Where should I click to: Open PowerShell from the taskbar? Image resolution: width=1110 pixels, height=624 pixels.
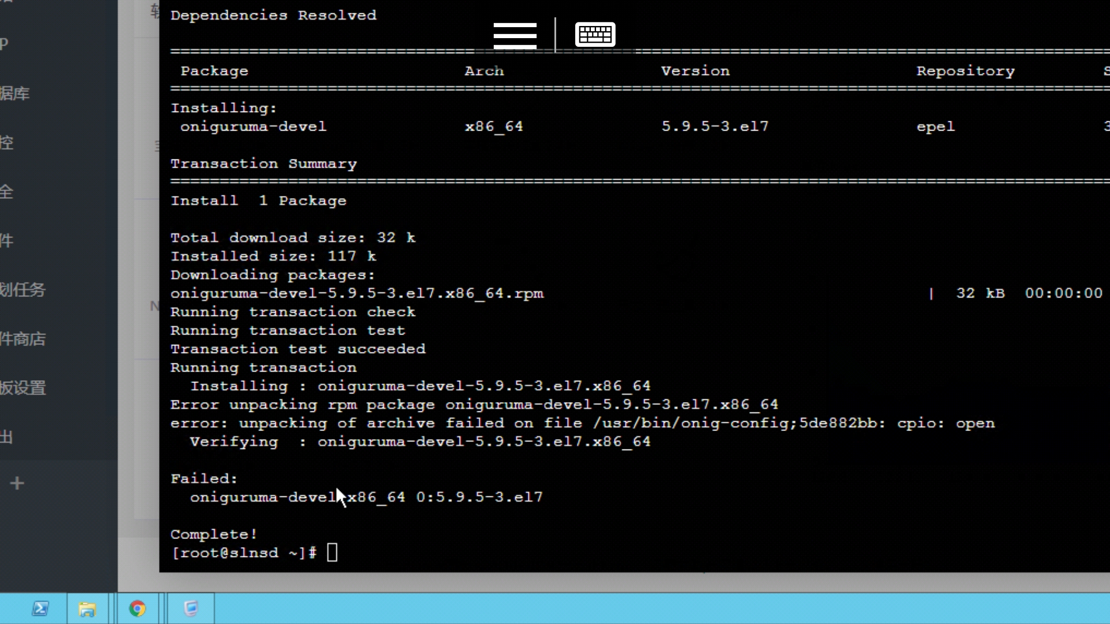coord(40,608)
